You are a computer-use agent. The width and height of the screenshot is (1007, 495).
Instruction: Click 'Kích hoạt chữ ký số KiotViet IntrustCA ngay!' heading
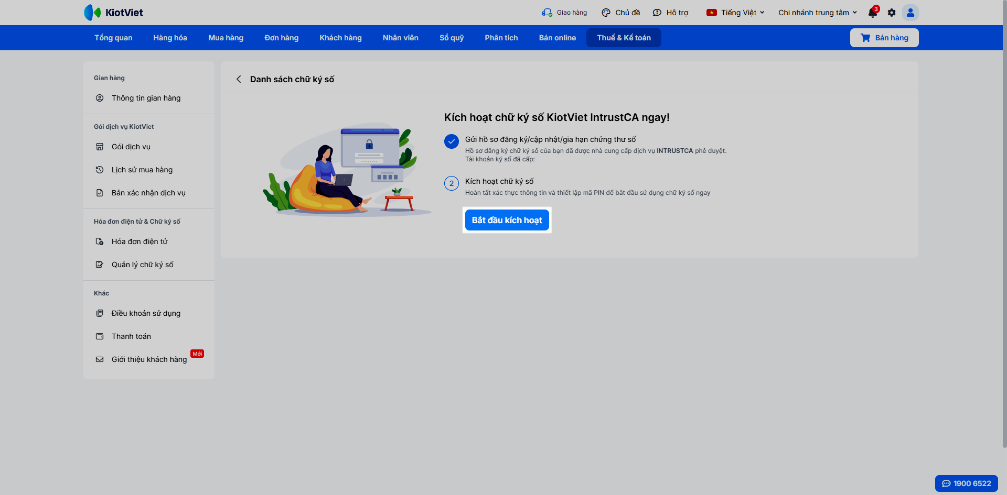[557, 117]
